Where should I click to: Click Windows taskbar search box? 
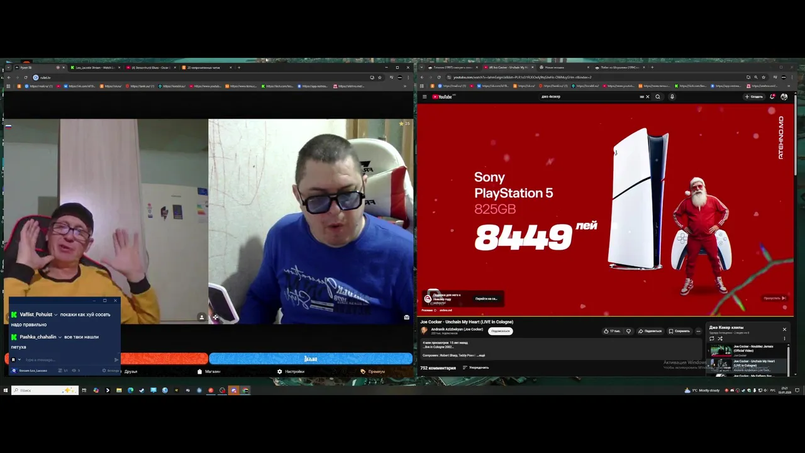click(45, 390)
